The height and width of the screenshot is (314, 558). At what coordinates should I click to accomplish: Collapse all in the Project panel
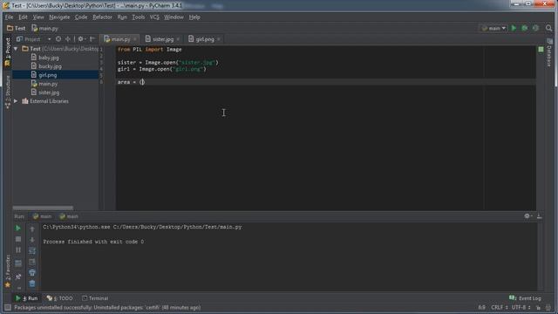pyautogui.click(x=68, y=38)
